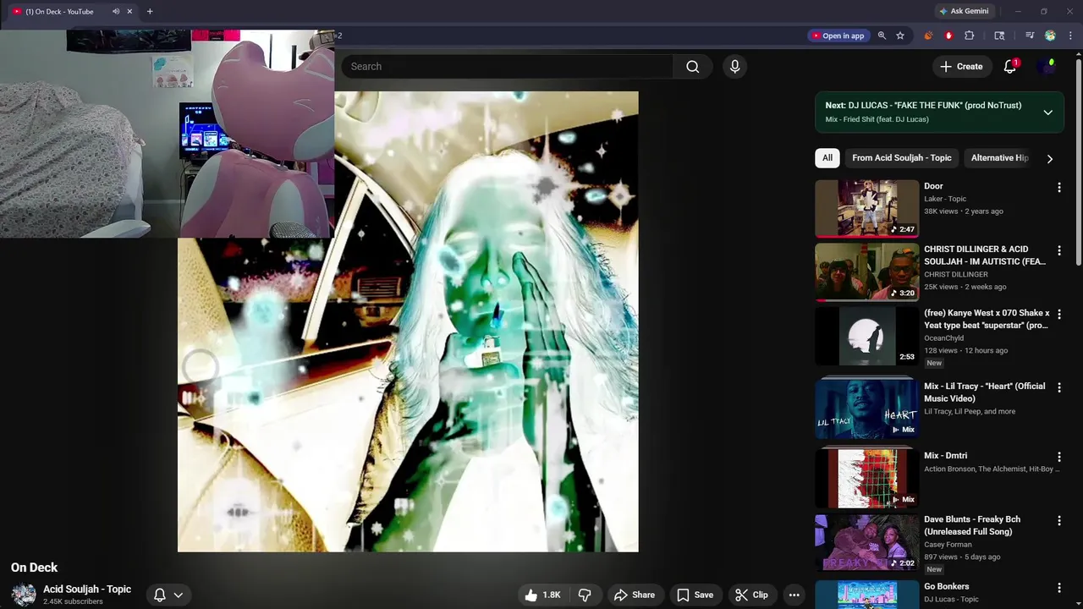Viewport: 1083px width, 609px height.
Task: Open options for superstar type beat video
Action: (x=1058, y=315)
